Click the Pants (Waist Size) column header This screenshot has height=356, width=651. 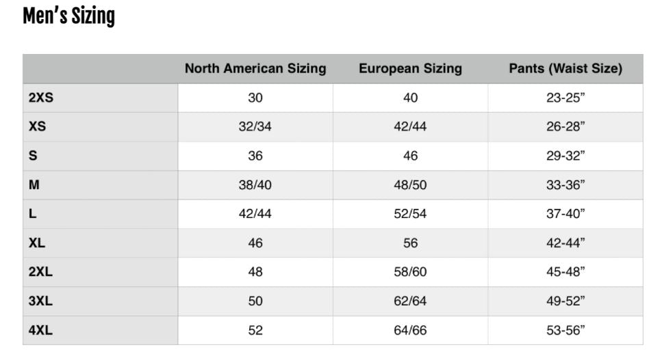click(565, 68)
